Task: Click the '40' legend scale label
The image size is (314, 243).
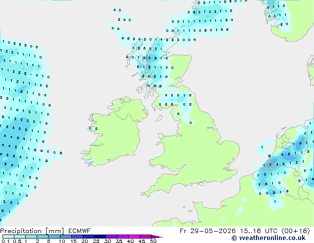Action: click(x=130, y=241)
